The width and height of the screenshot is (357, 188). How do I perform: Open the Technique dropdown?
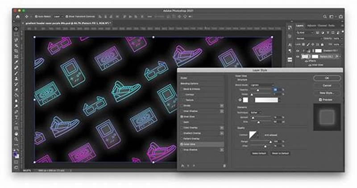[x=256, y=113]
